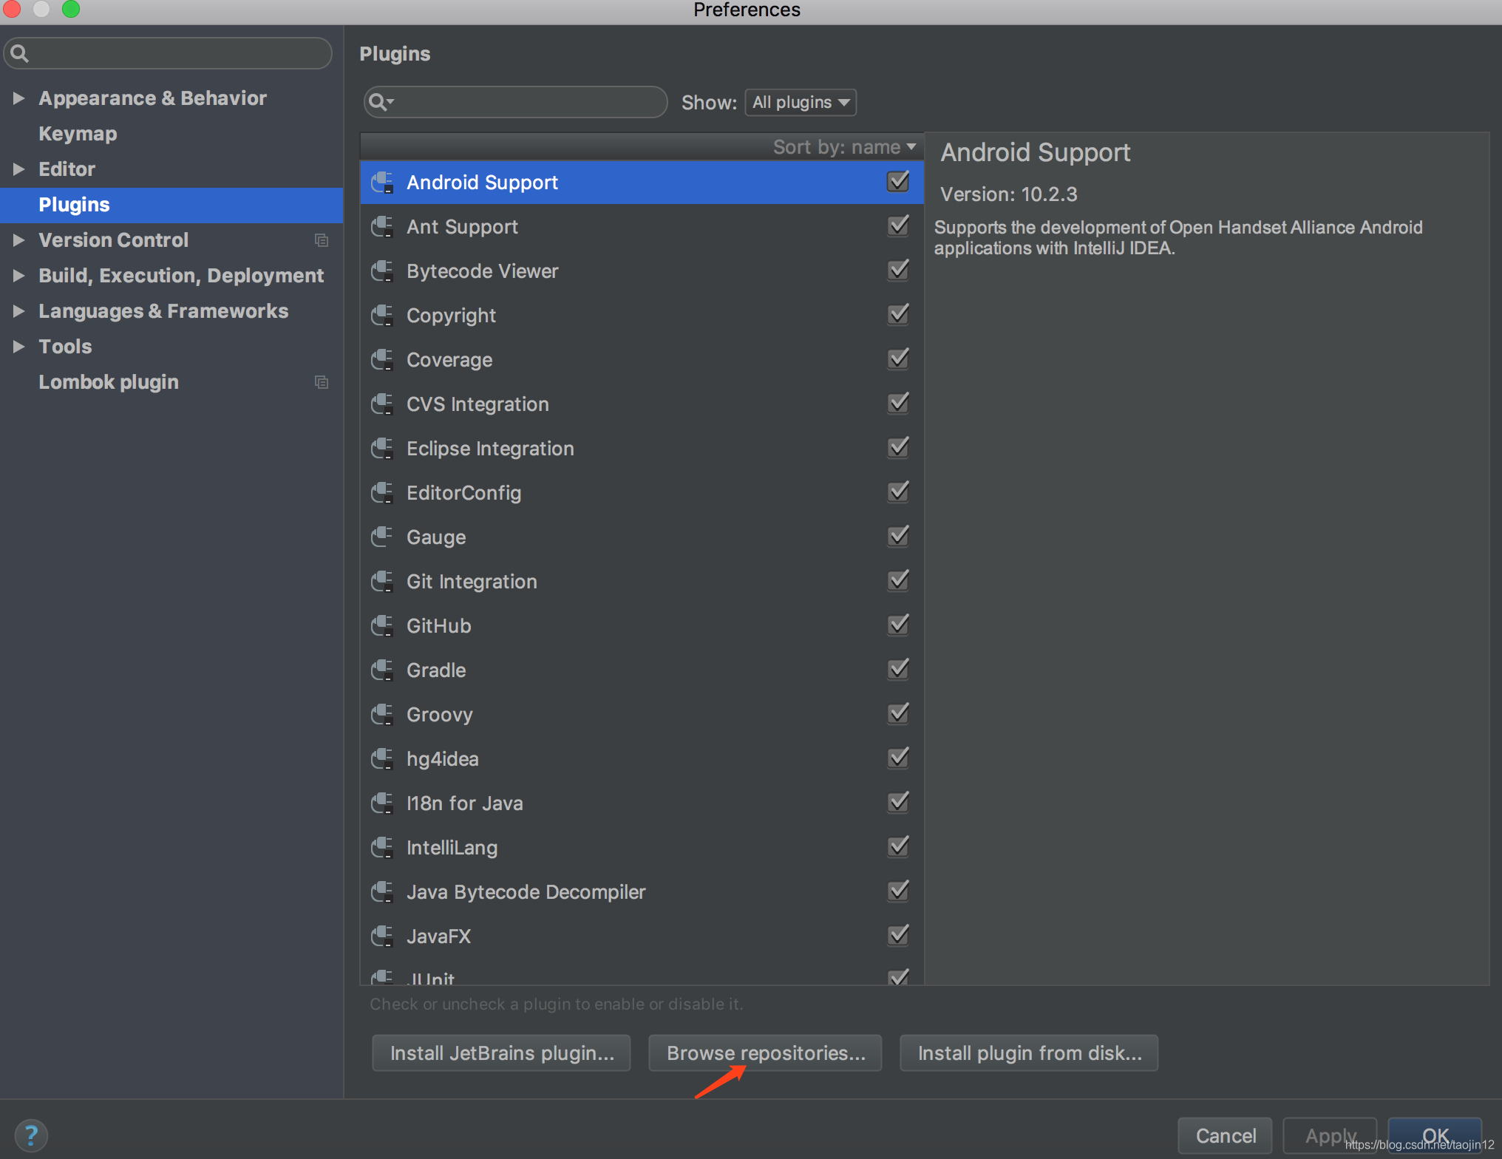
Task: Click the Ant Support plugin icon
Action: [382, 226]
